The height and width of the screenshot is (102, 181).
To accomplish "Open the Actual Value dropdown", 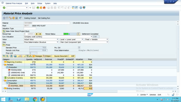I will [57, 39].
